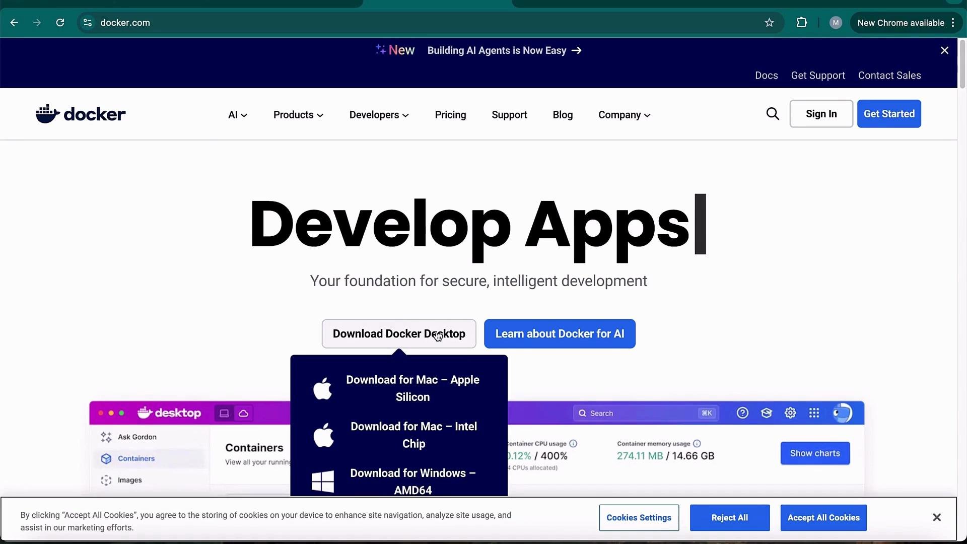This screenshot has width=967, height=544.
Task: Click the Apple logo beside Apple Silicon
Action: (323, 388)
